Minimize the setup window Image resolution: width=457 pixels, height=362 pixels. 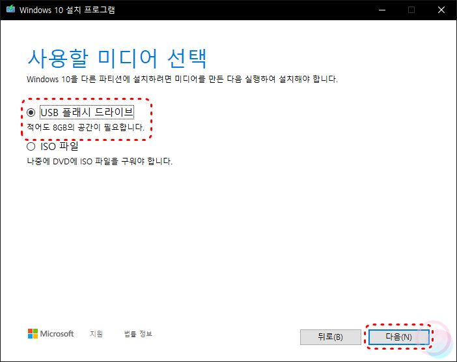pyautogui.click(x=382, y=10)
